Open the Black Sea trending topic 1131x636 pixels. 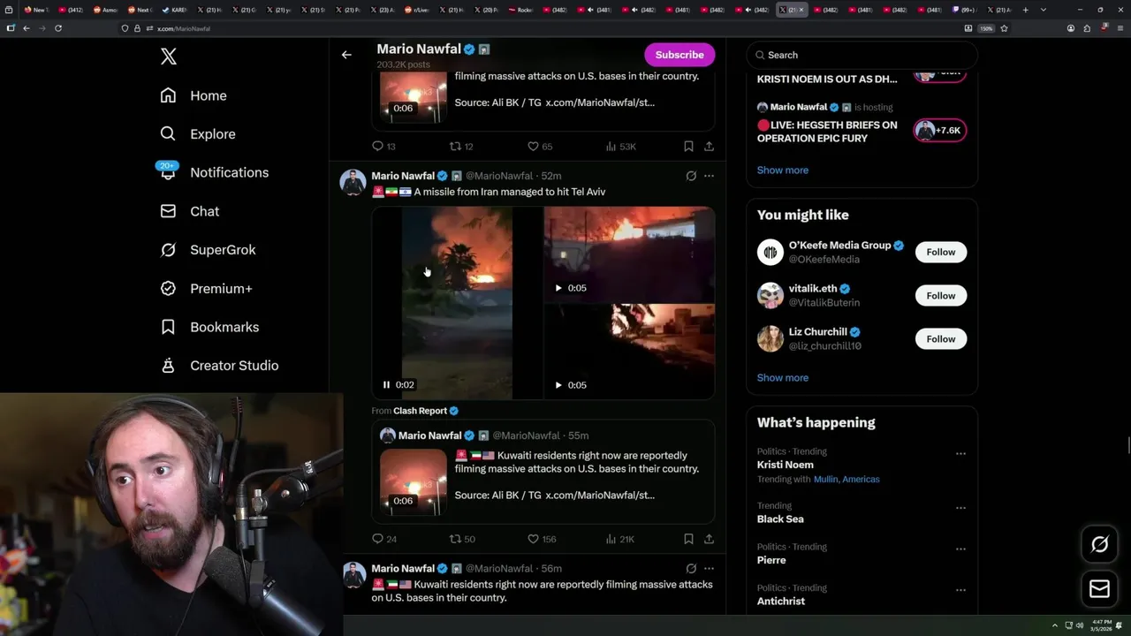coord(779,519)
